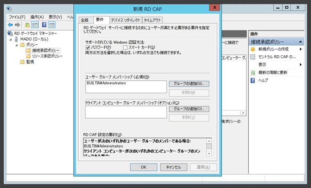The height and width of the screenshot is (188, 311).
Task: Click the right scroll arrow in the background list
Action: [243, 113]
